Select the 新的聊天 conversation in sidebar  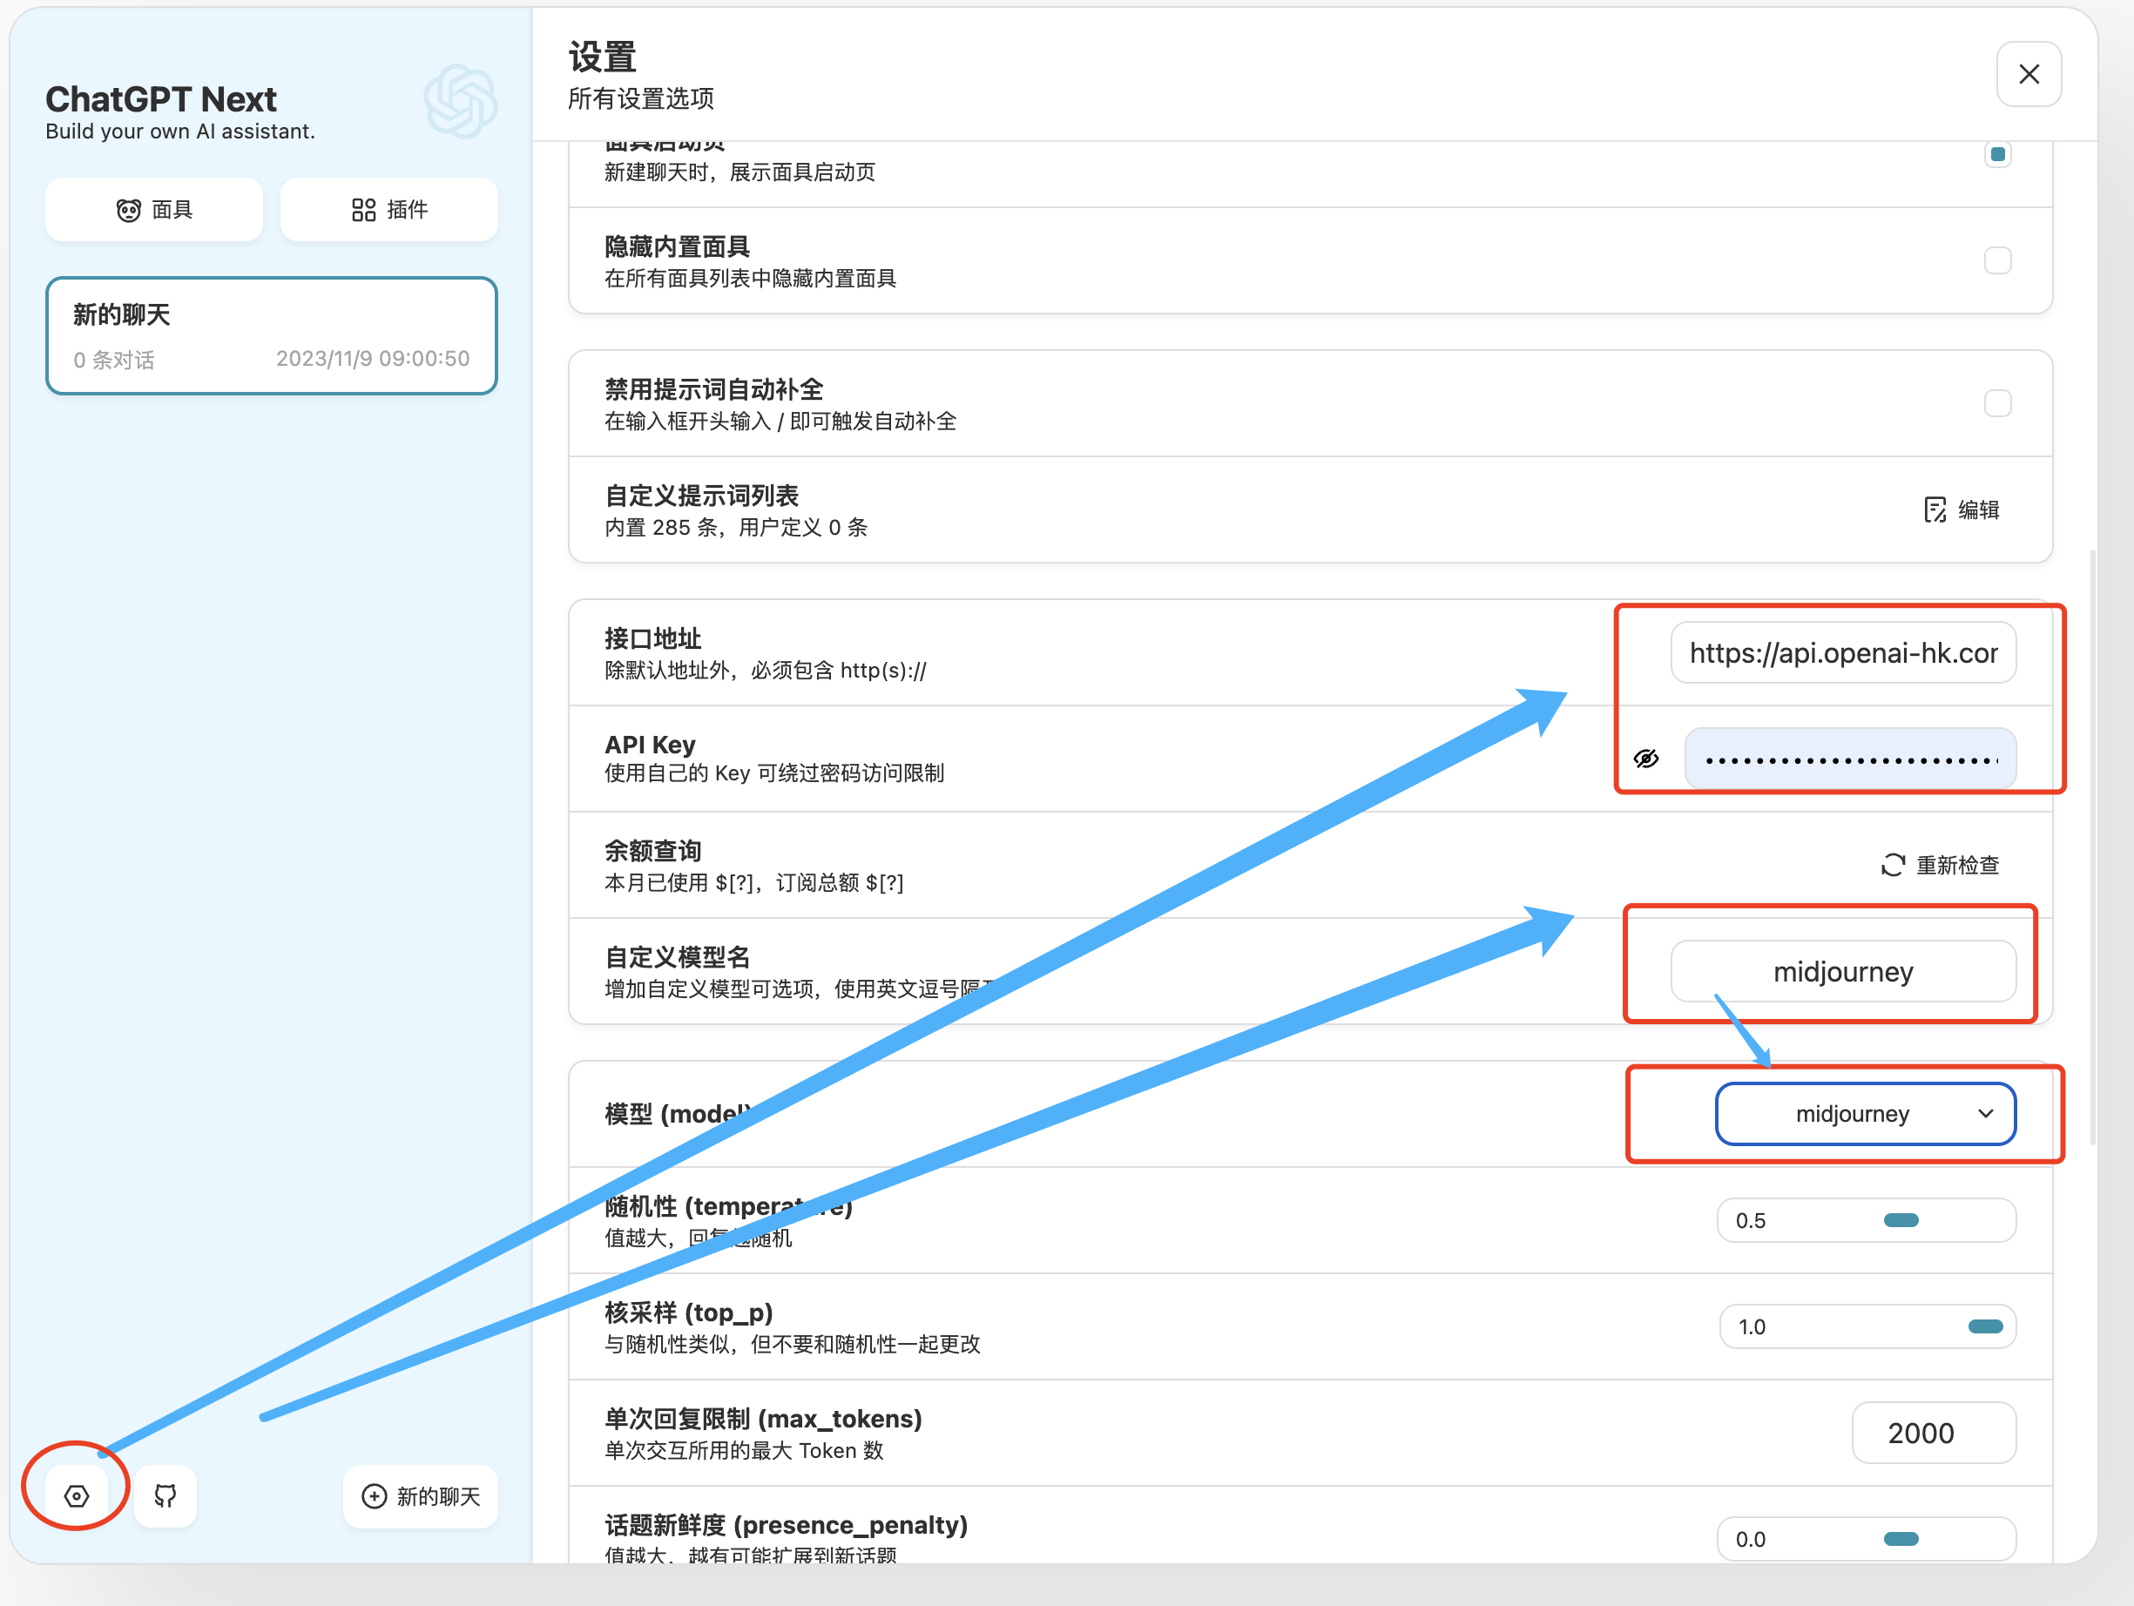[271, 335]
